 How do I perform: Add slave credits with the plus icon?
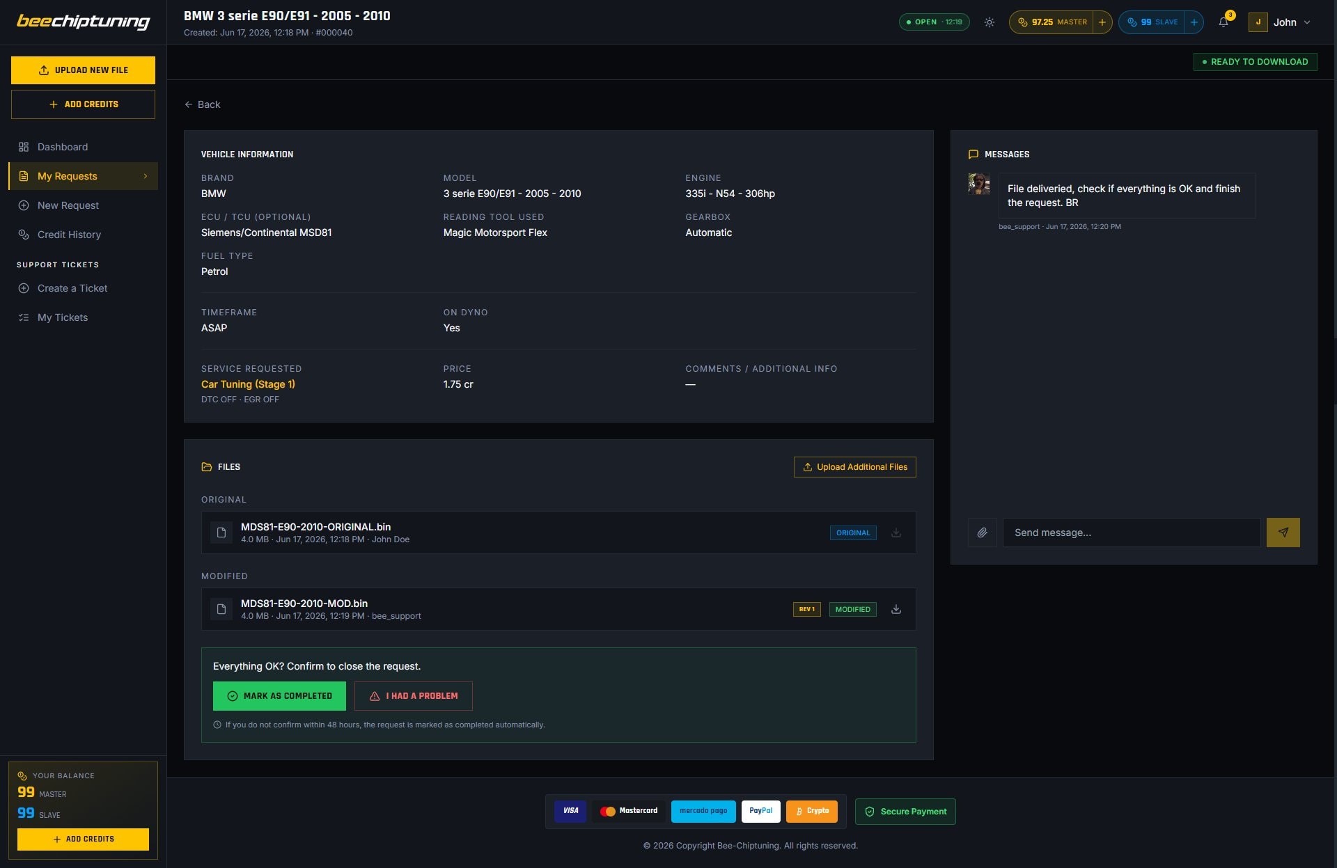tap(1194, 22)
